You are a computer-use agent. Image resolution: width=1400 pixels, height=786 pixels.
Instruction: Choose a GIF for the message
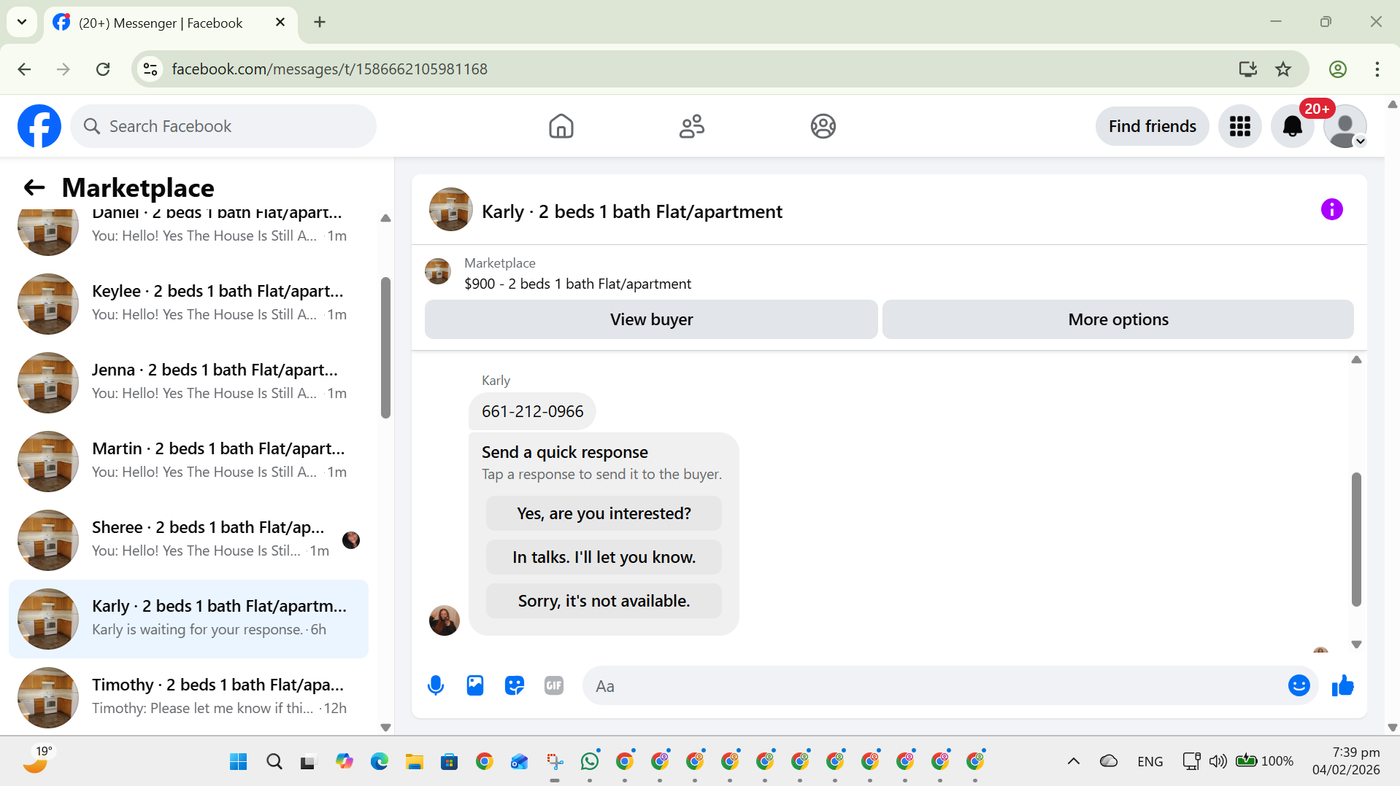pyautogui.click(x=554, y=685)
